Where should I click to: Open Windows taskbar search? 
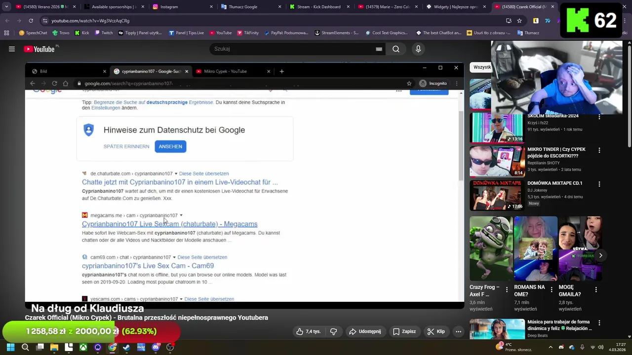[25, 348]
